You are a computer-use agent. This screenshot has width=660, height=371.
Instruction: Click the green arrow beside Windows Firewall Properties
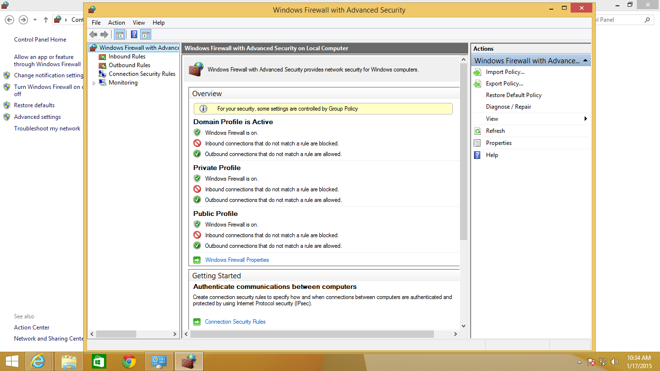(197, 260)
